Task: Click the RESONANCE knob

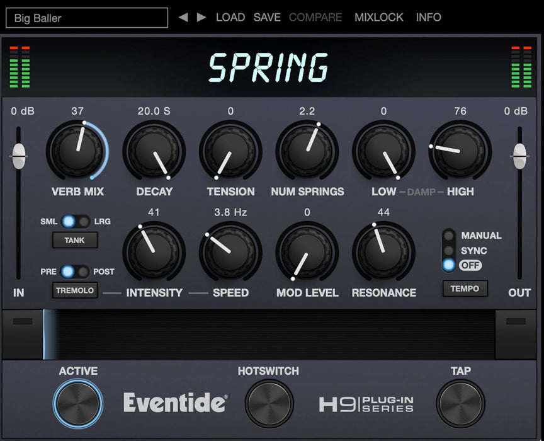Action: pyautogui.click(x=383, y=251)
